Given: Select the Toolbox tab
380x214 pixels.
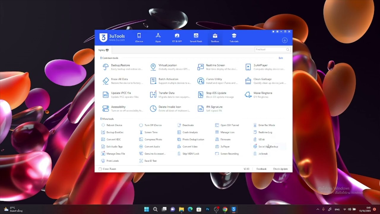Looking at the screenshot, I should [215, 38].
